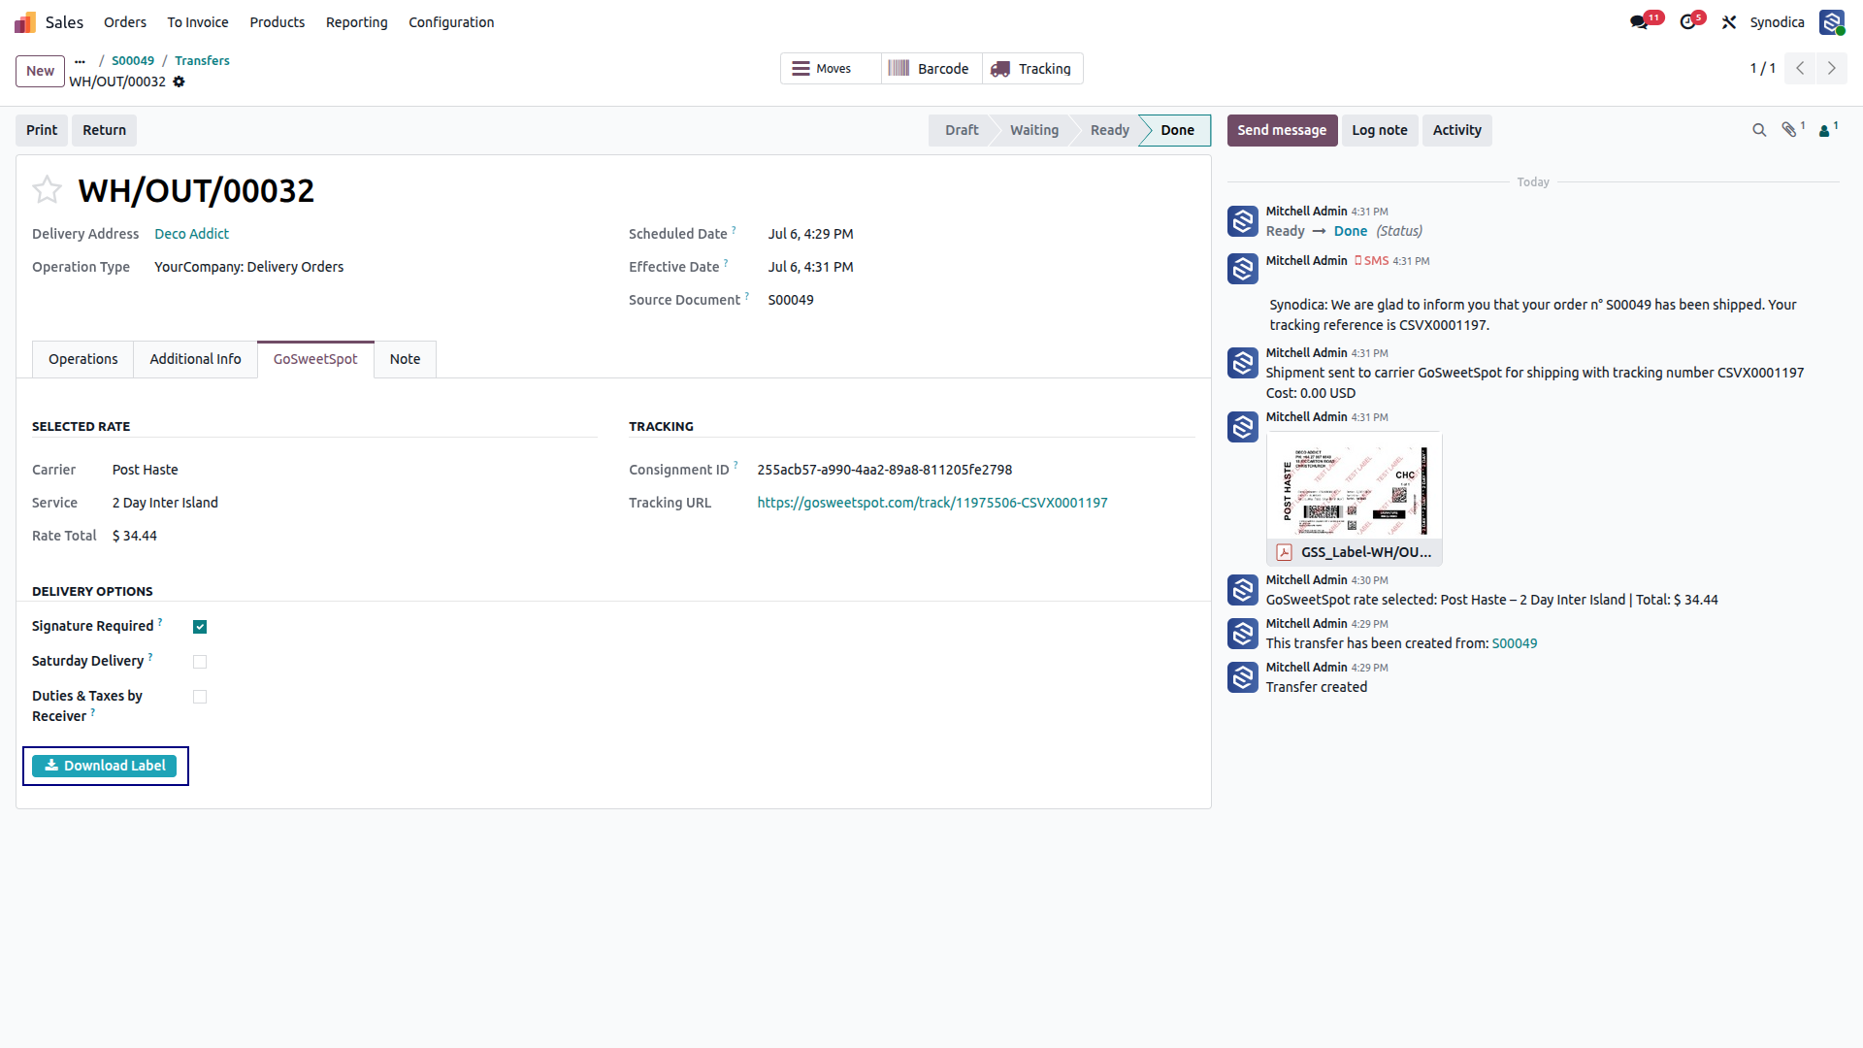The height and width of the screenshot is (1048, 1863).
Task: Search chatter messages with magnifier icon
Action: (x=1759, y=130)
